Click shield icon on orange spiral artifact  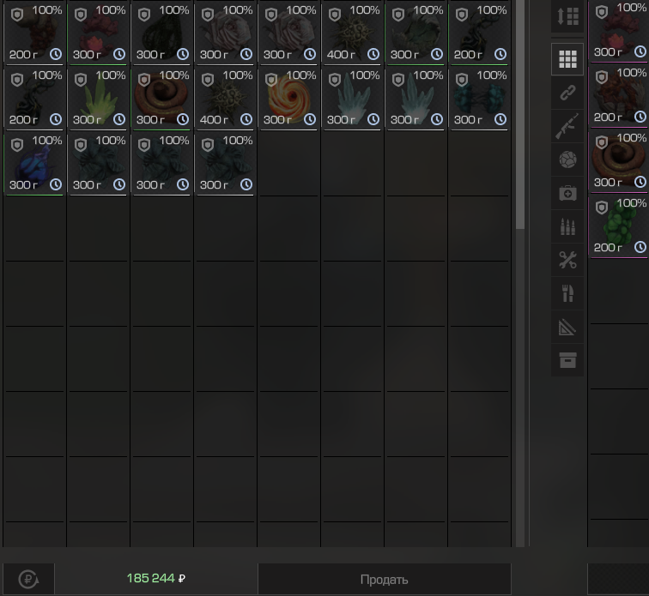tap(271, 80)
